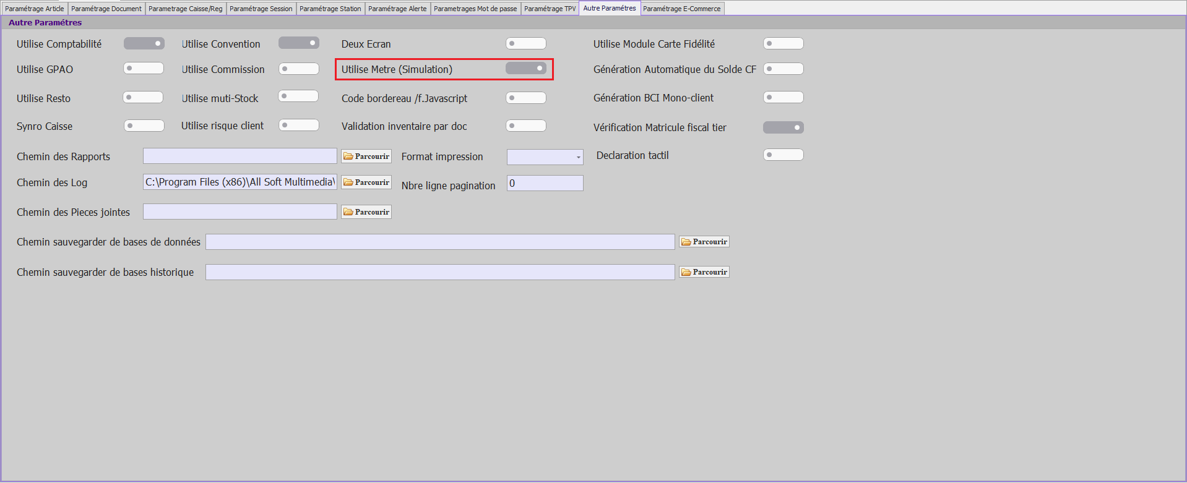The width and height of the screenshot is (1187, 483).
Task: Open Paramétrage E-Commerce tab
Action: 682,9
